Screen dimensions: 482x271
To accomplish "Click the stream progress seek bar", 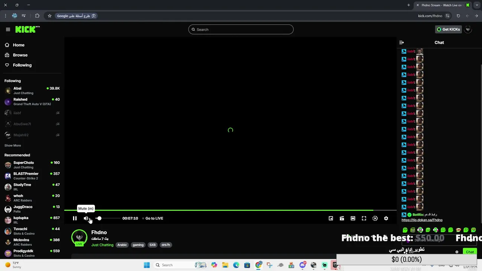I will tap(230, 210).
